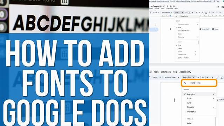Toggle Italic in the bottom screenshot toolbar
The image size is (224, 126).
217,77
